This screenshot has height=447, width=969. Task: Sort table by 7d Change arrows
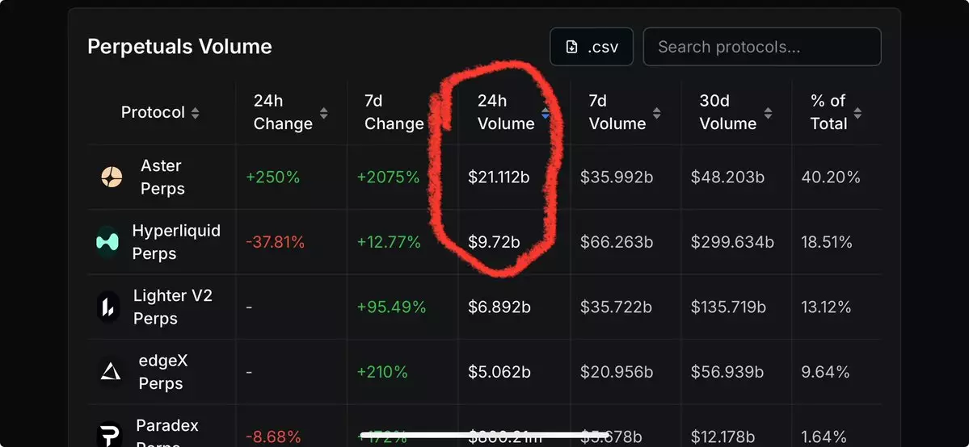(x=436, y=113)
